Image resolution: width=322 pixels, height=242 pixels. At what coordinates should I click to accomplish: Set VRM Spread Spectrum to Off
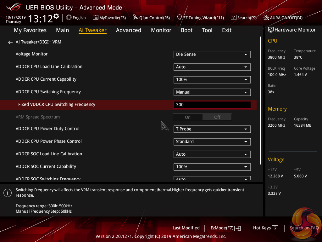pos(217,117)
